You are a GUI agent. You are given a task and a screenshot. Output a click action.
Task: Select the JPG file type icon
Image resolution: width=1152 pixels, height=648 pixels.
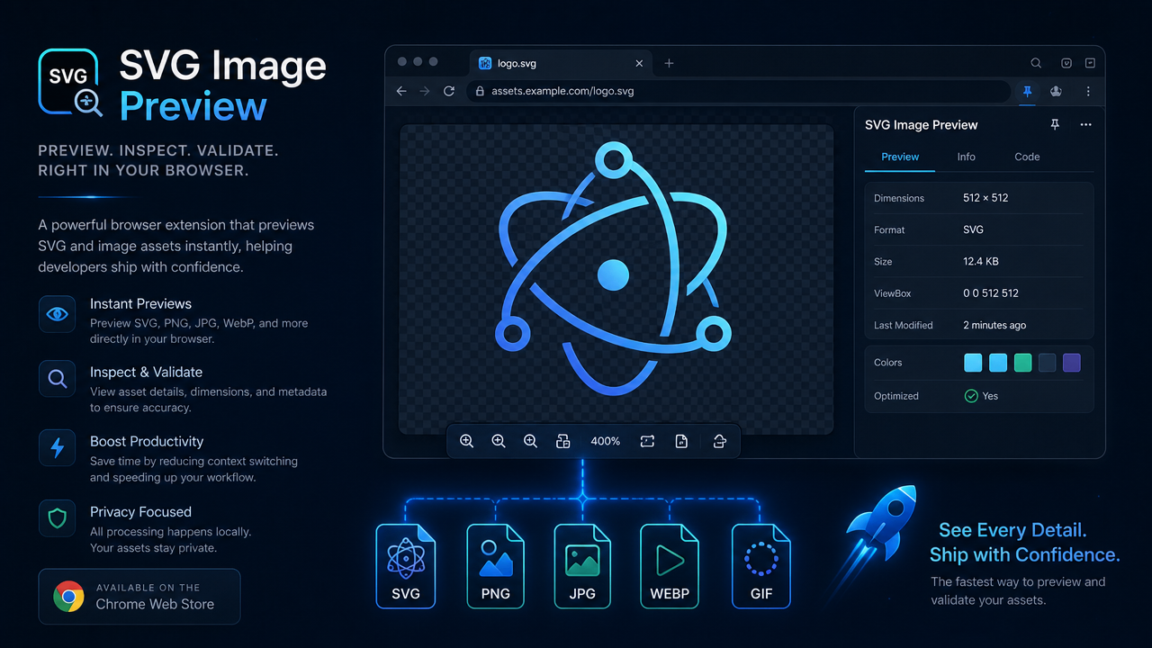coord(582,566)
